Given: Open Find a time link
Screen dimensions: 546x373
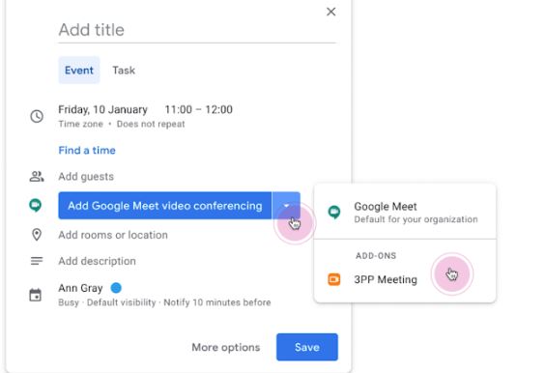Looking at the screenshot, I should tap(87, 150).
